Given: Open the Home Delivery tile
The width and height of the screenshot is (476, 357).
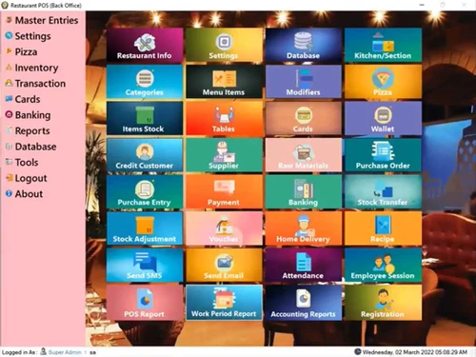Looking at the screenshot, I should tap(304, 228).
